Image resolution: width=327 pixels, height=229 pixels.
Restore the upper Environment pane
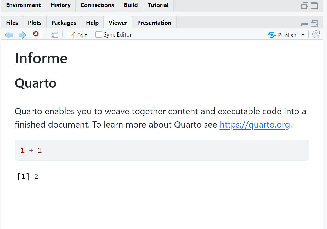click(x=305, y=5)
